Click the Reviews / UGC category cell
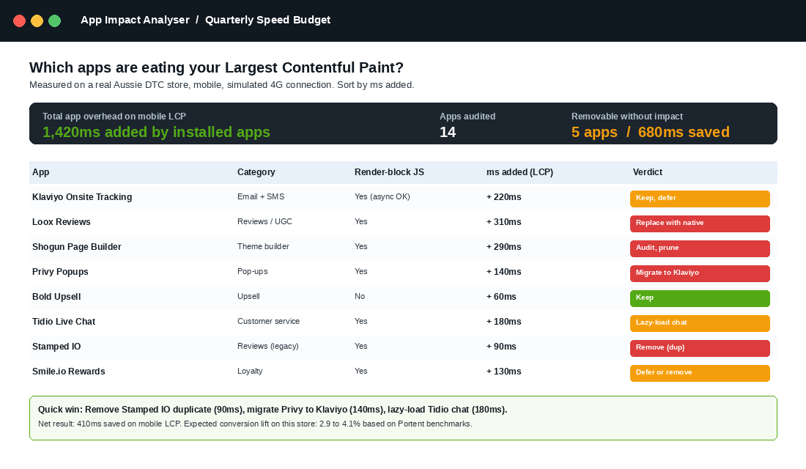806x469 pixels. [265, 221]
